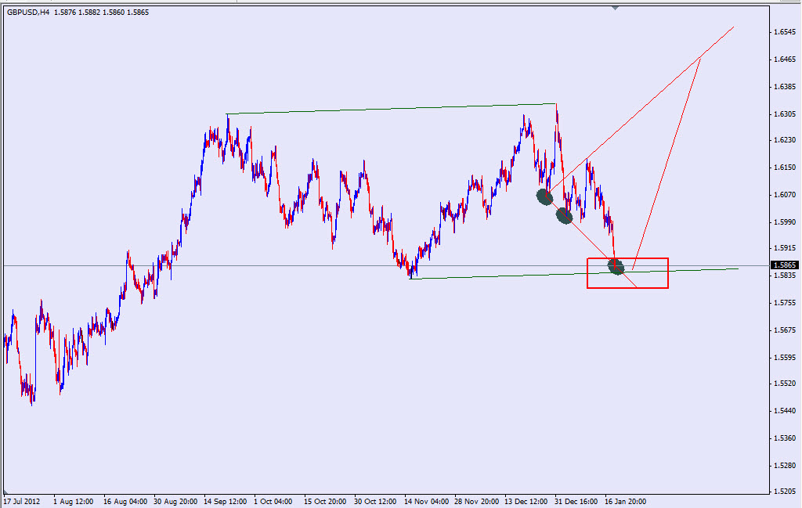
Task: Click the 1.5440 price axis label
Action: (x=785, y=411)
